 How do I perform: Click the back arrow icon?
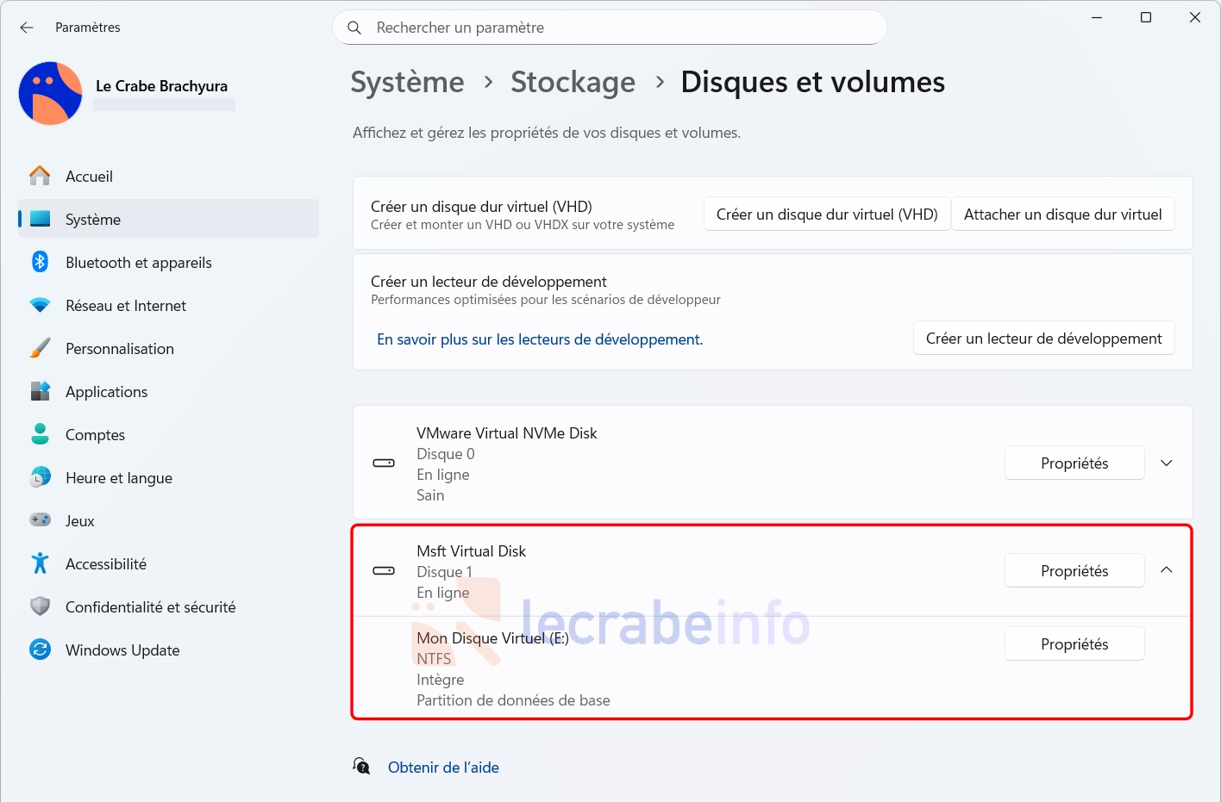[27, 28]
